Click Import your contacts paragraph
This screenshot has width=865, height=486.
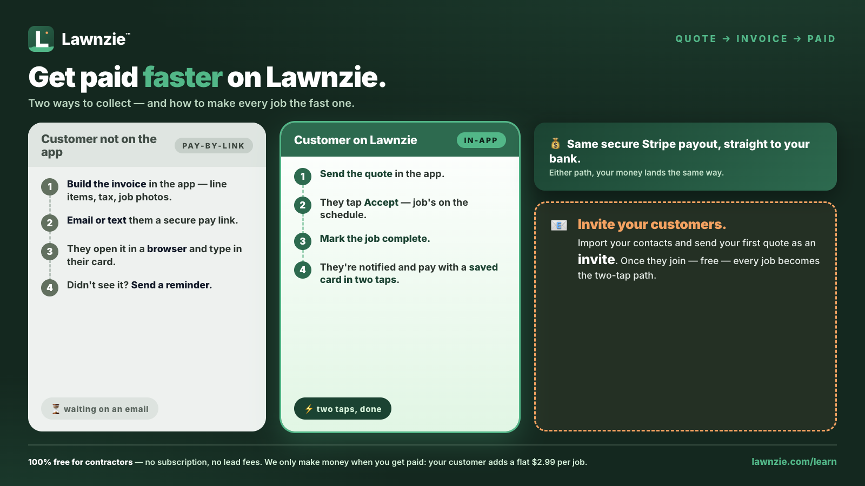(698, 259)
